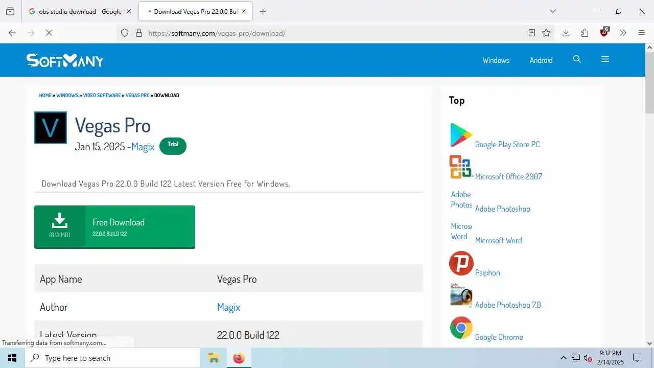This screenshot has width=654, height=368.
Task: Click the Google Play Store icon
Action: click(x=461, y=135)
